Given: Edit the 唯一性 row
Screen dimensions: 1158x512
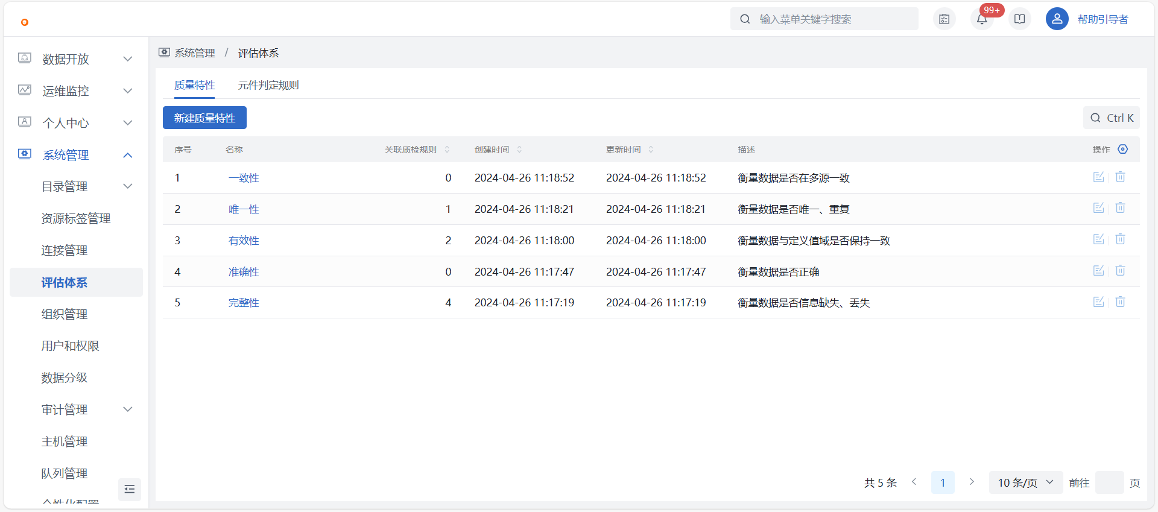Looking at the screenshot, I should 1099,208.
